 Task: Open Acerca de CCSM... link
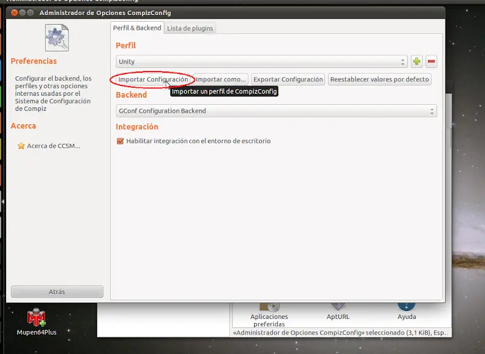(x=53, y=145)
